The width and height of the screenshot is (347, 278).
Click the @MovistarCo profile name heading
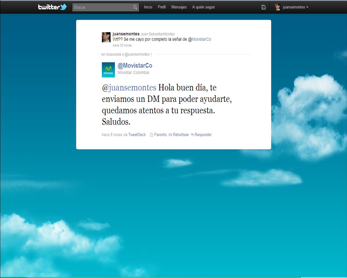[x=135, y=65]
